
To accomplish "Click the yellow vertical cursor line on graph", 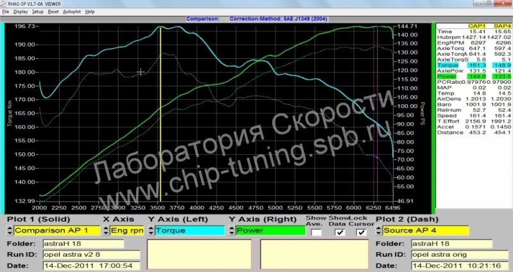I will [160, 128].
